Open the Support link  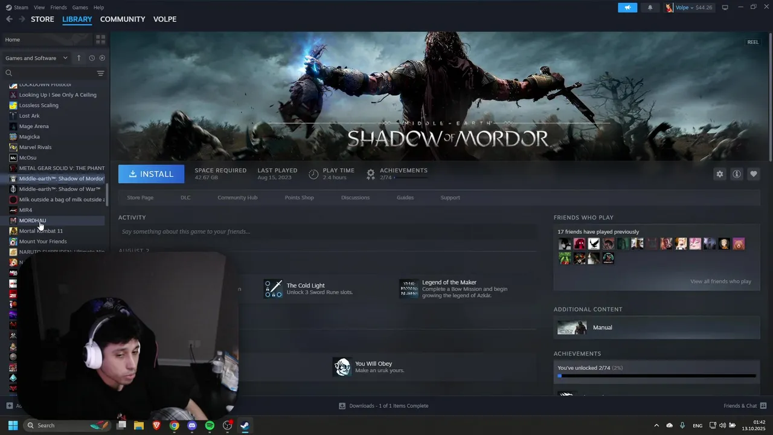point(450,198)
